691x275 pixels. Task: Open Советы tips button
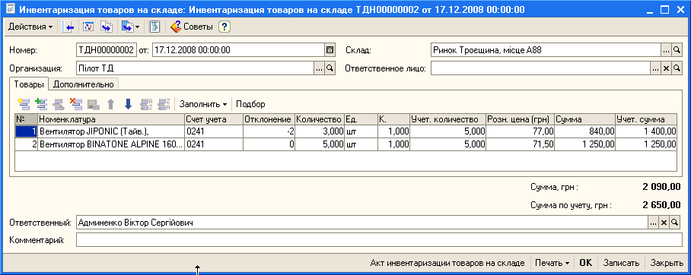[x=192, y=27]
